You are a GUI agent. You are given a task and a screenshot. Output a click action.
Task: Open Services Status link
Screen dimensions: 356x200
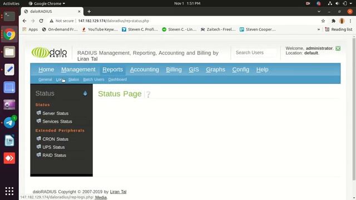[x=57, y=122]
